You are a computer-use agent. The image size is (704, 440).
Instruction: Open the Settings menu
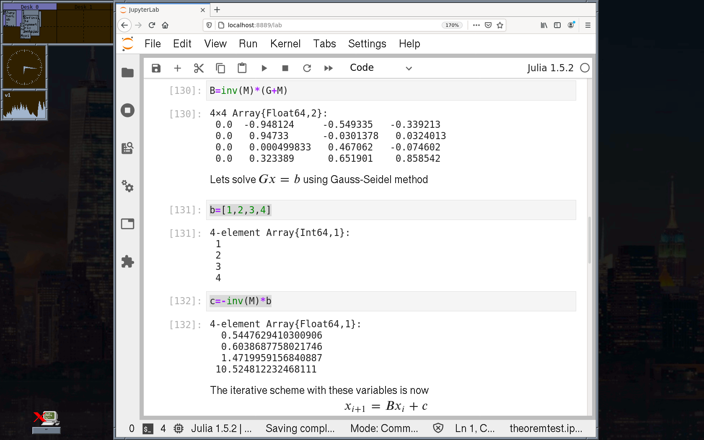tap(367, 44)
